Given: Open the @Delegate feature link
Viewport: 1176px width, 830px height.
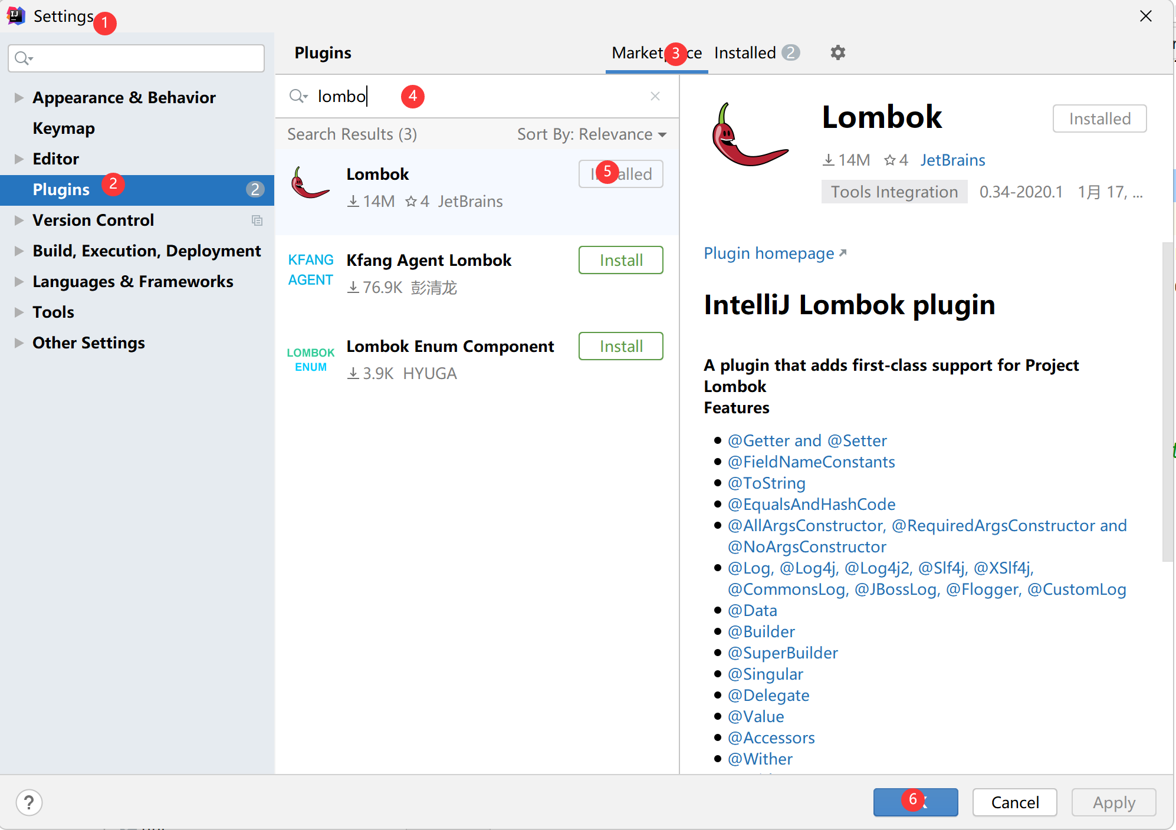Looking at the screenshot, I should [x=768, y=696].
